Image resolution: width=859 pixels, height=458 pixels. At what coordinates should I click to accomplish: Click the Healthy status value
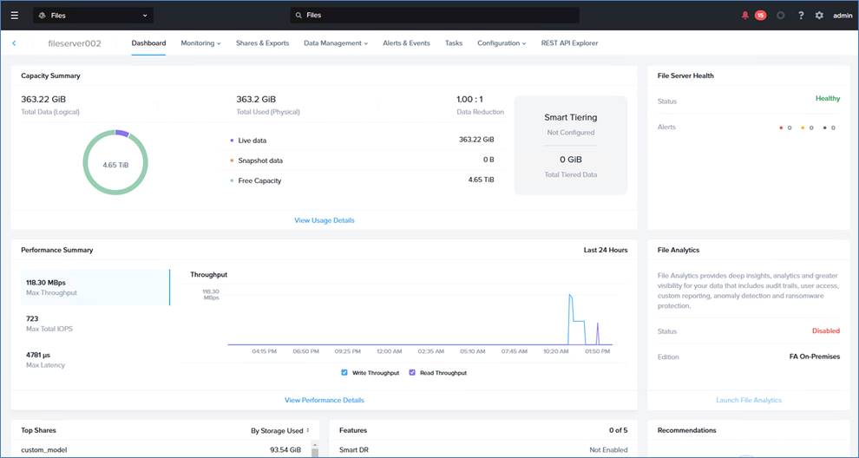[827, 99]
